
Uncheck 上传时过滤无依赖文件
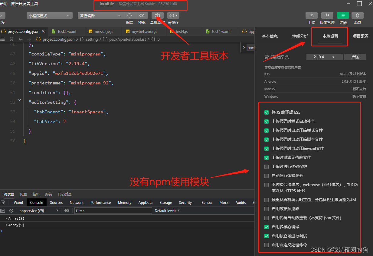pyautogui.click(x=267, y=158)
